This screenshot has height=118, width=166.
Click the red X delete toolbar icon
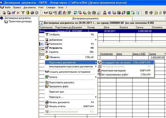point(18,13)
